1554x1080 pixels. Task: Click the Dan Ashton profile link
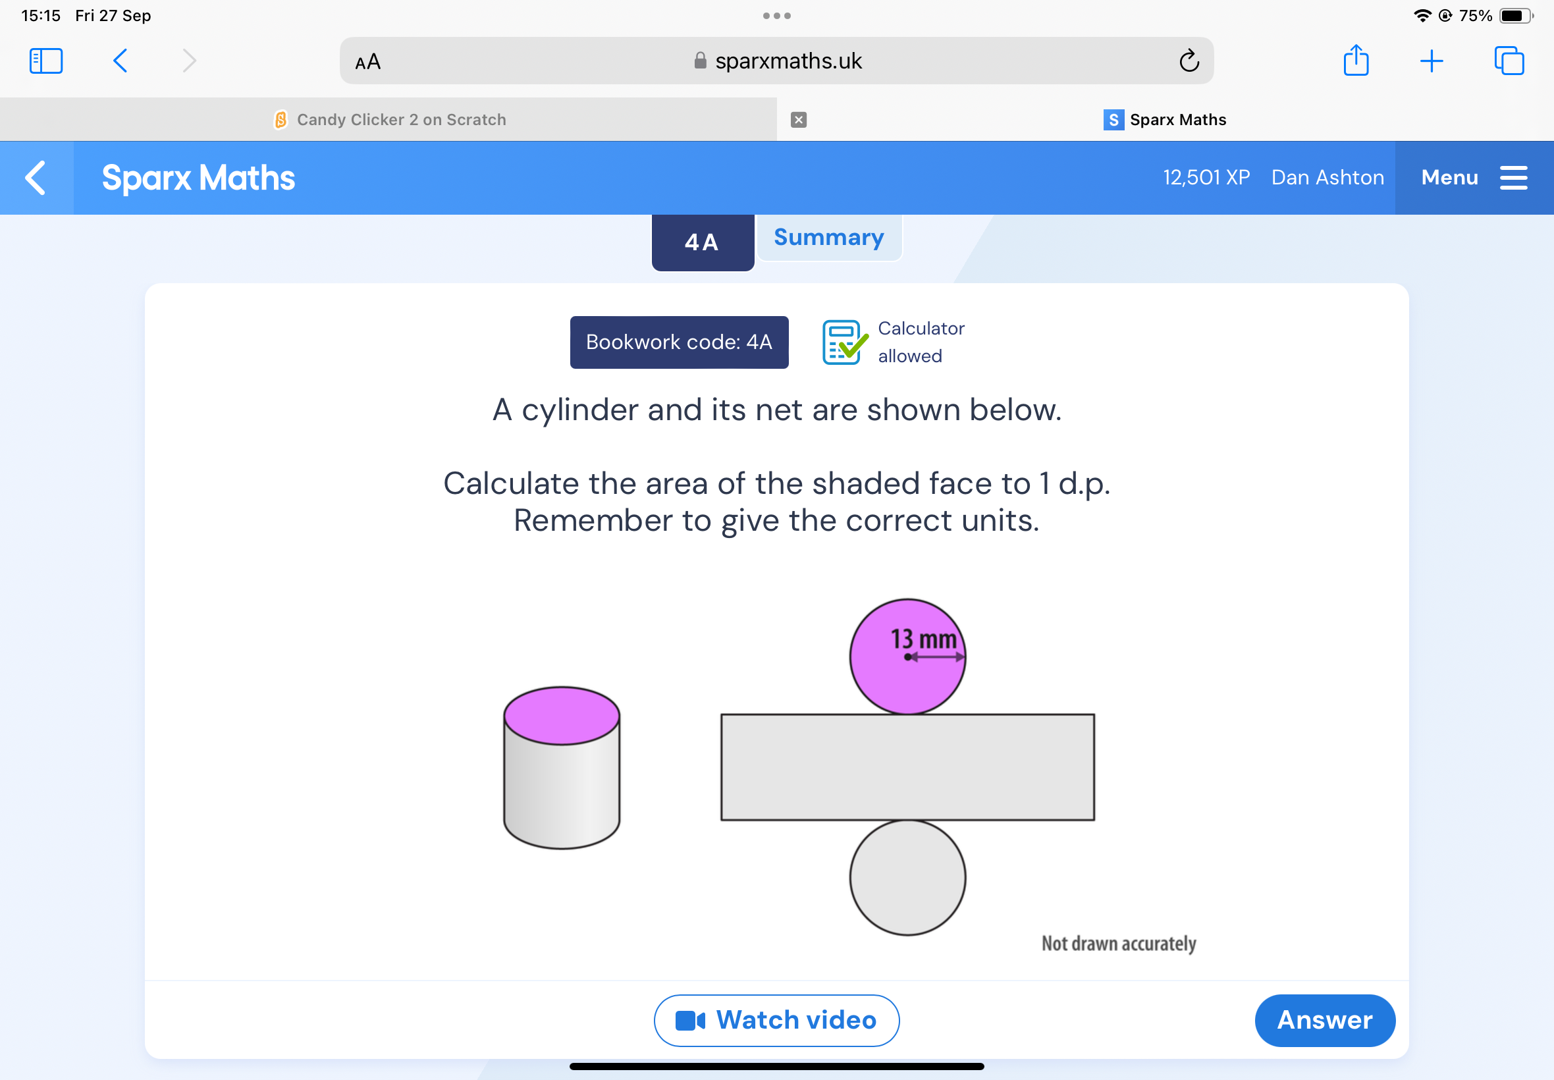coord(1326,177)
